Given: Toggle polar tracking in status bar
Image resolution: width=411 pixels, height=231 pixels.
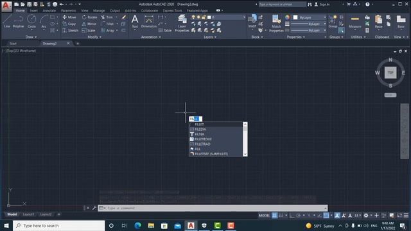Looking at the screenshot, I should click(298, 216).
